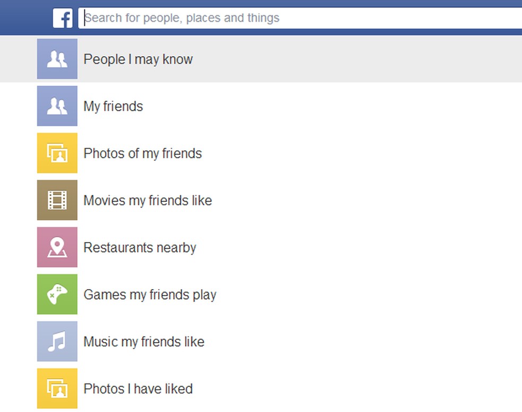The height and width of the screenshot is (412, 522).
Task: Click the Restaurants nearby map pin icon
Action: pos(57,247)
